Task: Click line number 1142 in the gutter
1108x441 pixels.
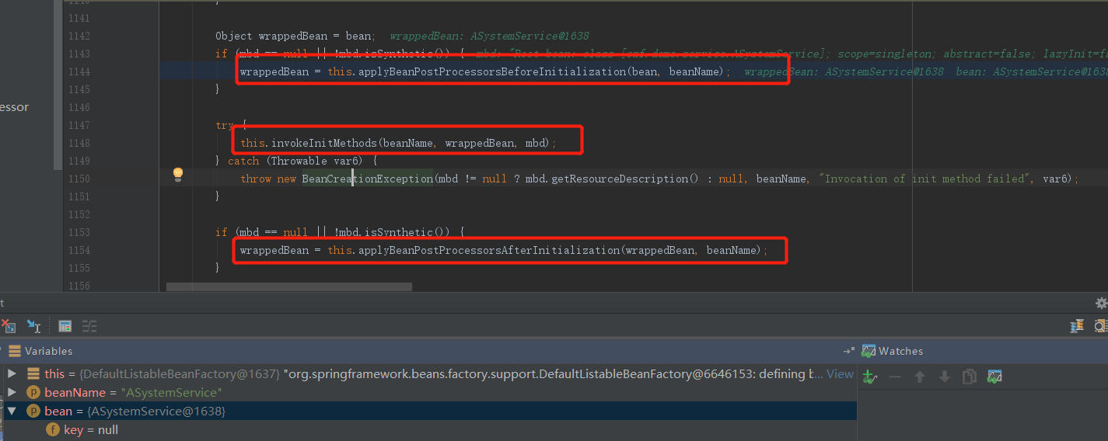Action: click(79, 36)
